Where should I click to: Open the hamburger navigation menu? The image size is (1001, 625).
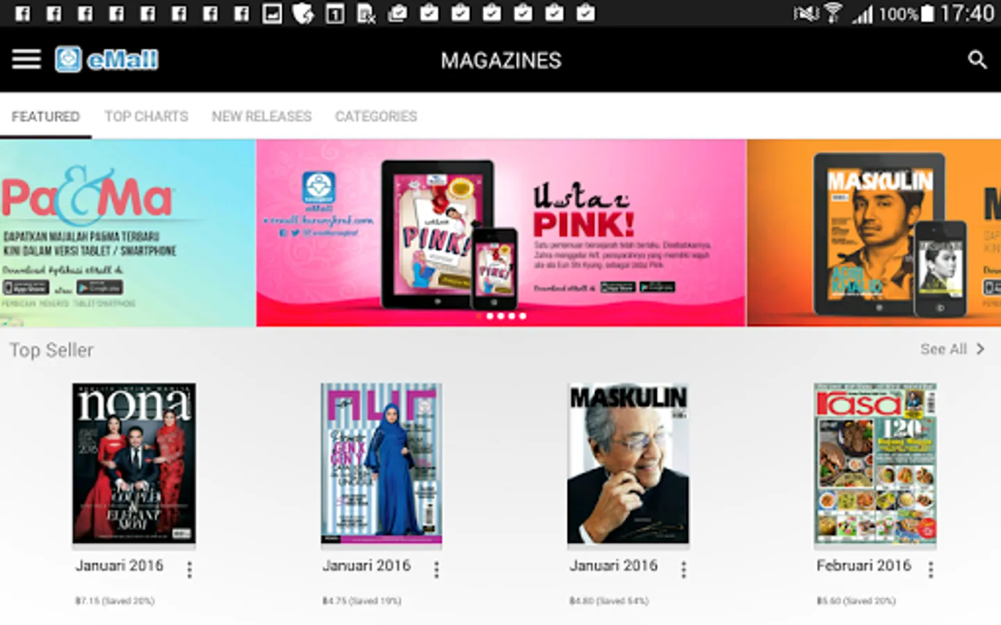(x=26, y=60)
